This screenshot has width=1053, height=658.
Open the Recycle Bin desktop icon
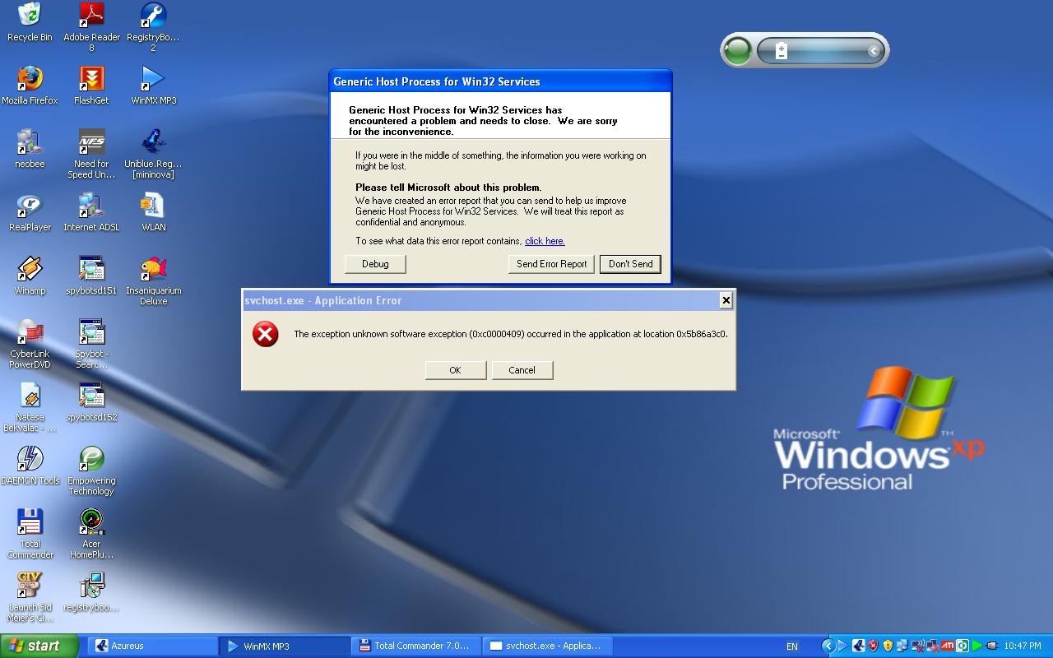click(30, 22)
